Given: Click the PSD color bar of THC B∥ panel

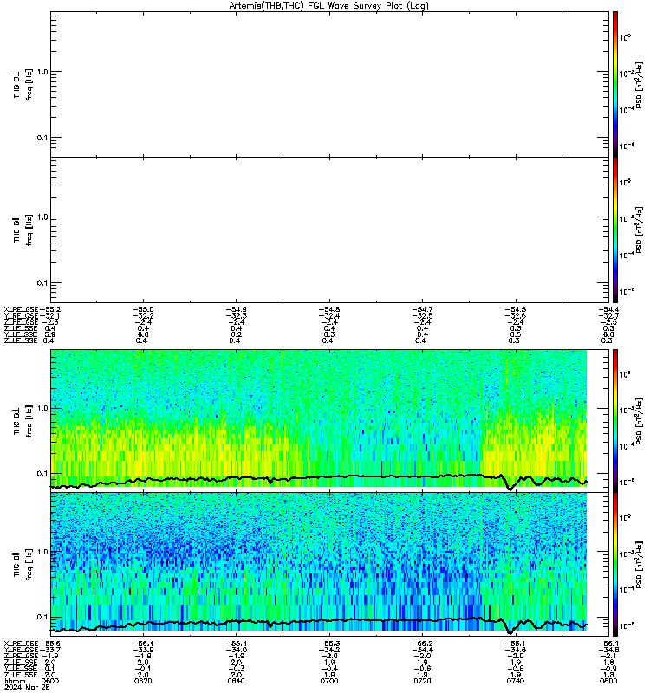Looking at the screenshot, I should pyautogui.click(x=615, y=564).
